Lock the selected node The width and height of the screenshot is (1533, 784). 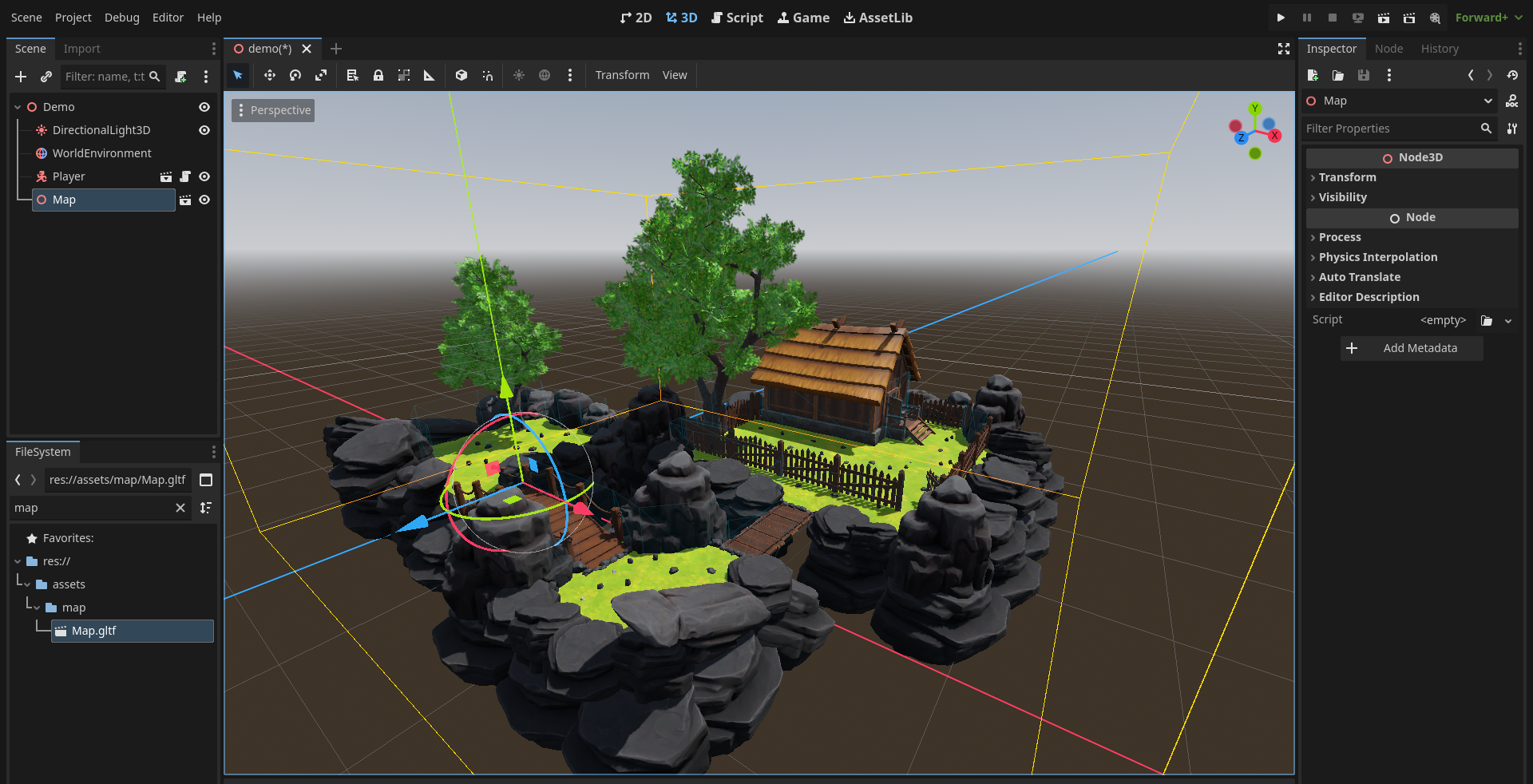pyautogui.click(x=378, y=75)
